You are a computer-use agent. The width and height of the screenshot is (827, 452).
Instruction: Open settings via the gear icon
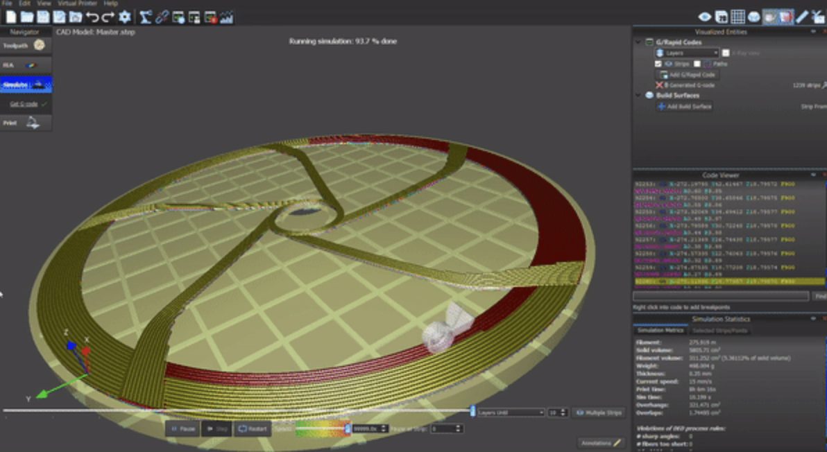124,17
